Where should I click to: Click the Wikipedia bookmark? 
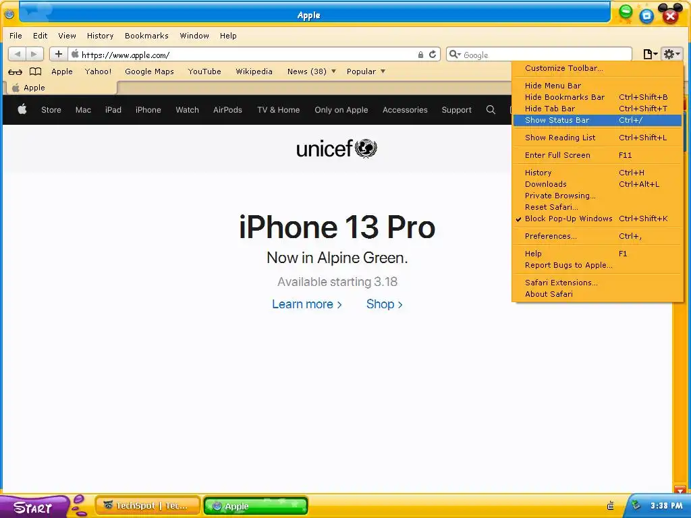(254, 71)
